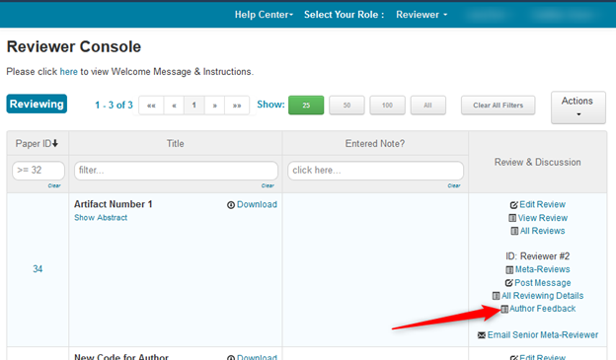Open paper ID 34 link
Screen dimensions: 616x360
pos(38,269)
